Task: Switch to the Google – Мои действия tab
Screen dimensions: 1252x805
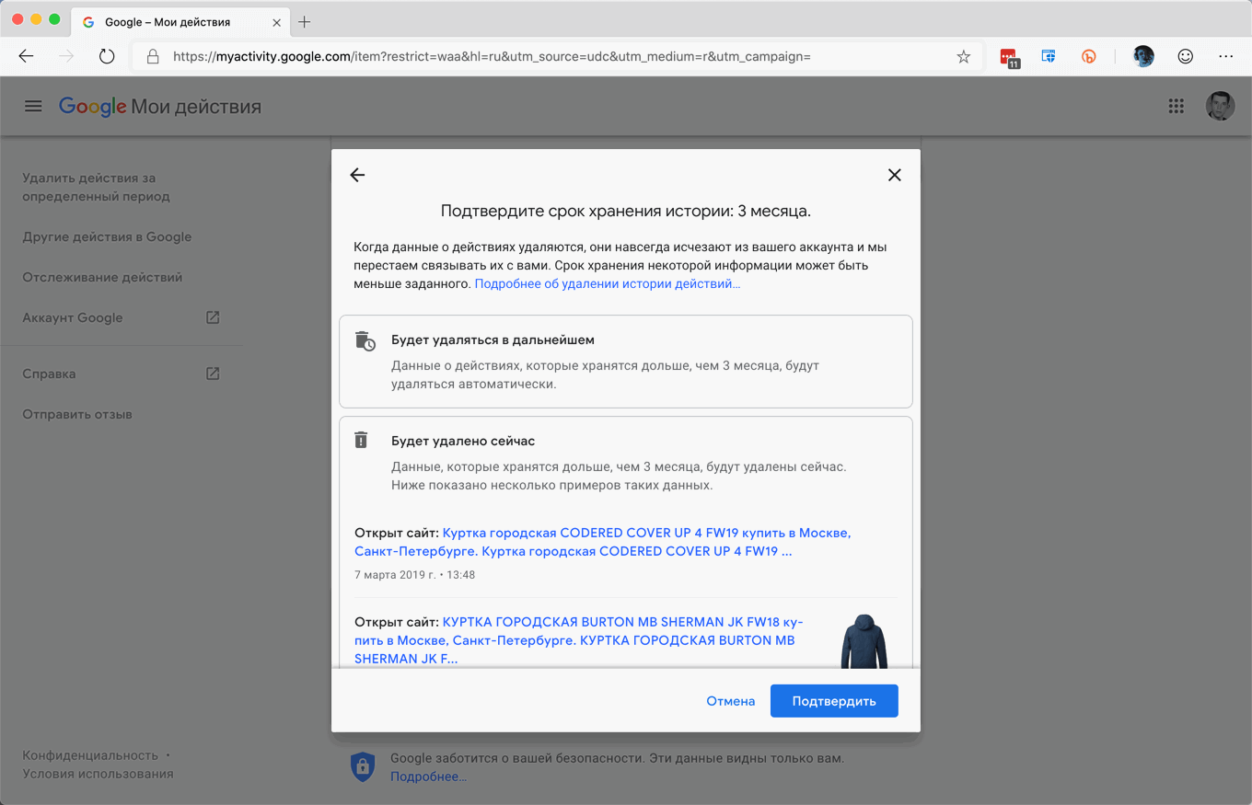Action: tap(179, 22)
